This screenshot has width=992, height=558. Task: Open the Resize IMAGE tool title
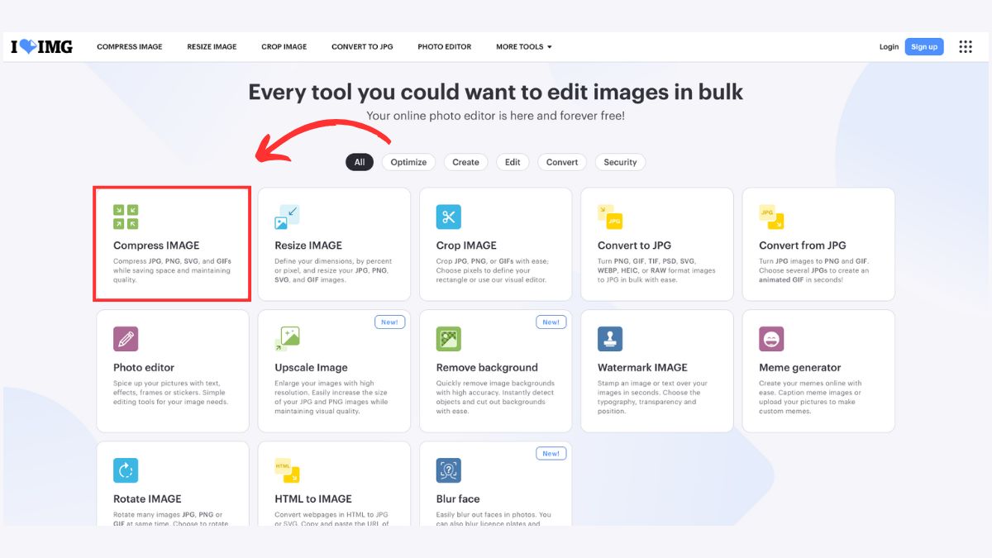(x=308, y=246)
